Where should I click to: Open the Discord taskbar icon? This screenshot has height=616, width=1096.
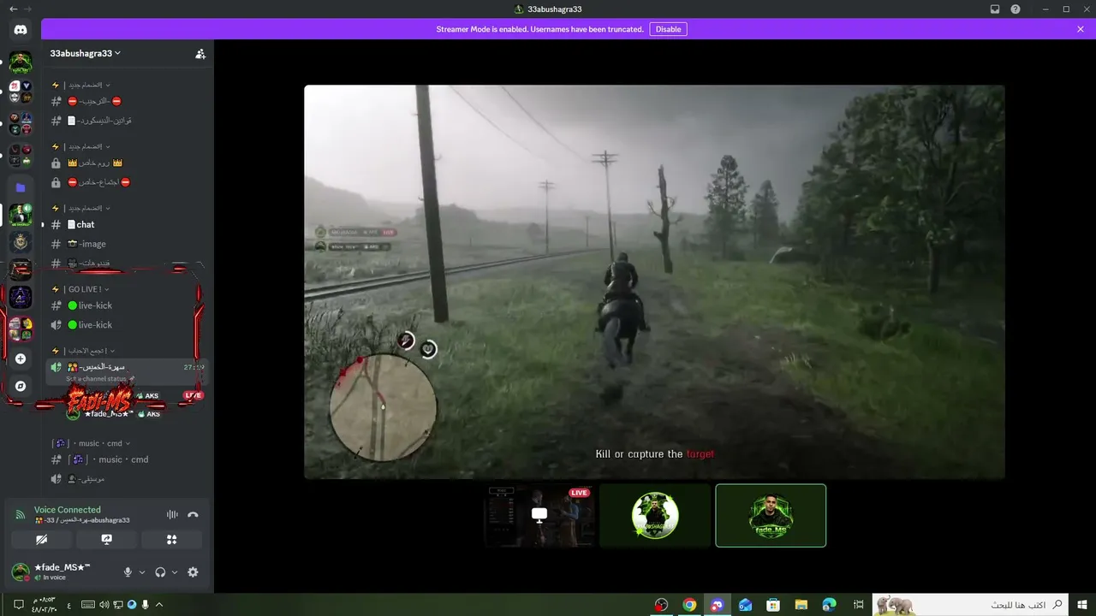coord(717,605)
